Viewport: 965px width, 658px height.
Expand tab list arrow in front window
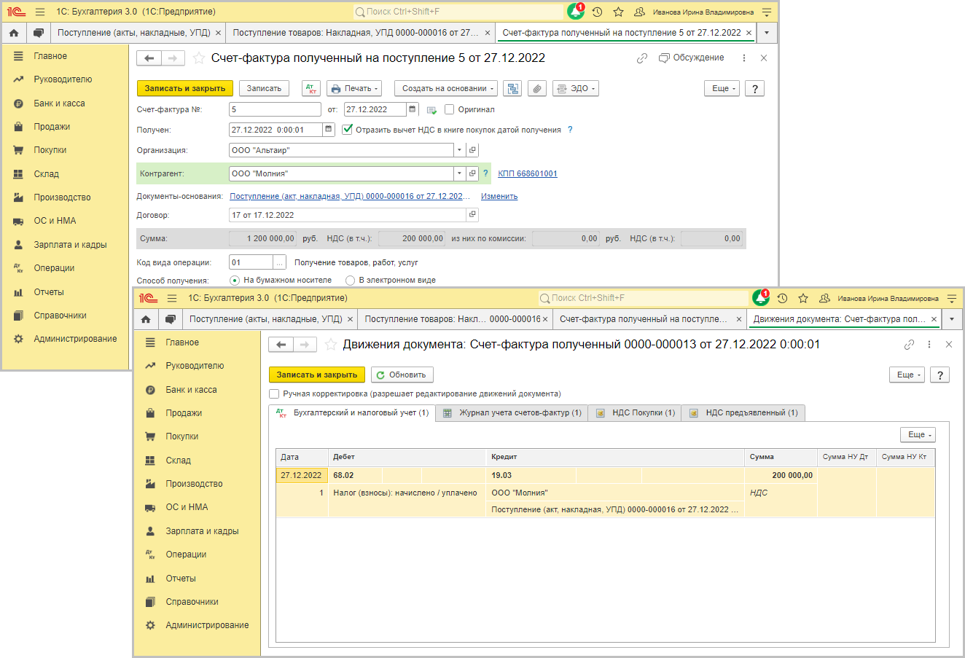click(951, 319)
